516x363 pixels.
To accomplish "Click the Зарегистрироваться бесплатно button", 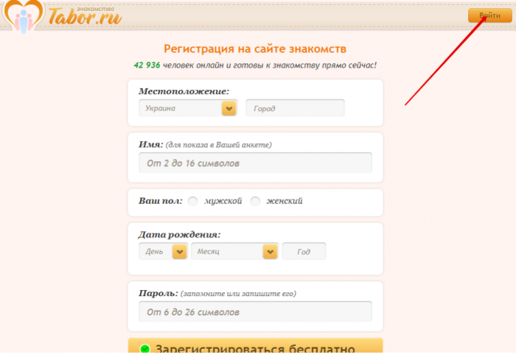I will (x=255, y=345).
